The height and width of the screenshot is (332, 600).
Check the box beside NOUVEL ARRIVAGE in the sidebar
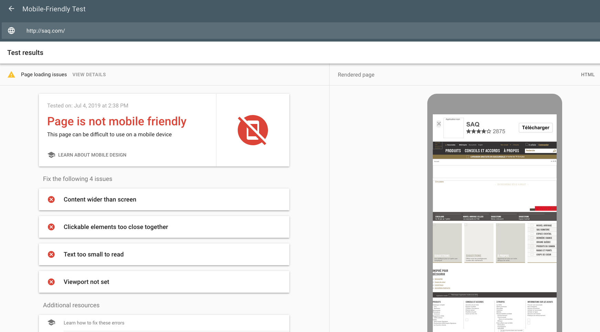click(532, 225)
